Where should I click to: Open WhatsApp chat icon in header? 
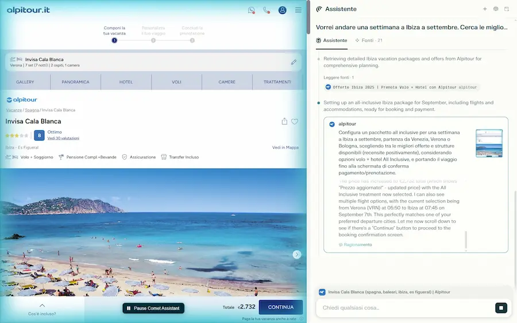(x=251, y=10)
